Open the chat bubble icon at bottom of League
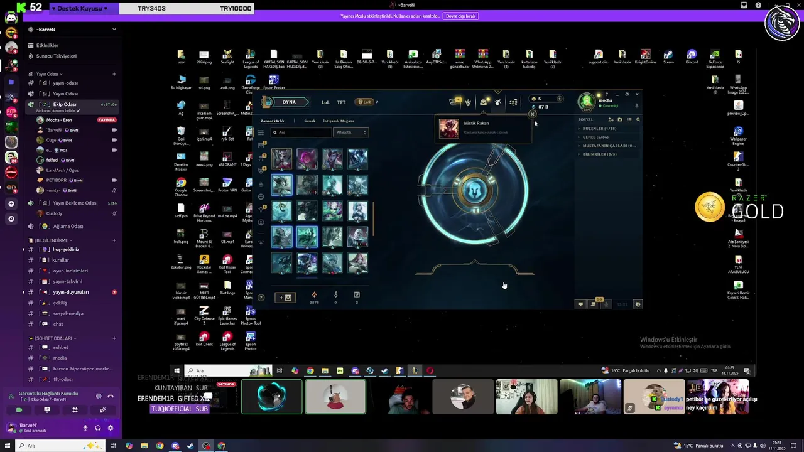 coord(580,304)
